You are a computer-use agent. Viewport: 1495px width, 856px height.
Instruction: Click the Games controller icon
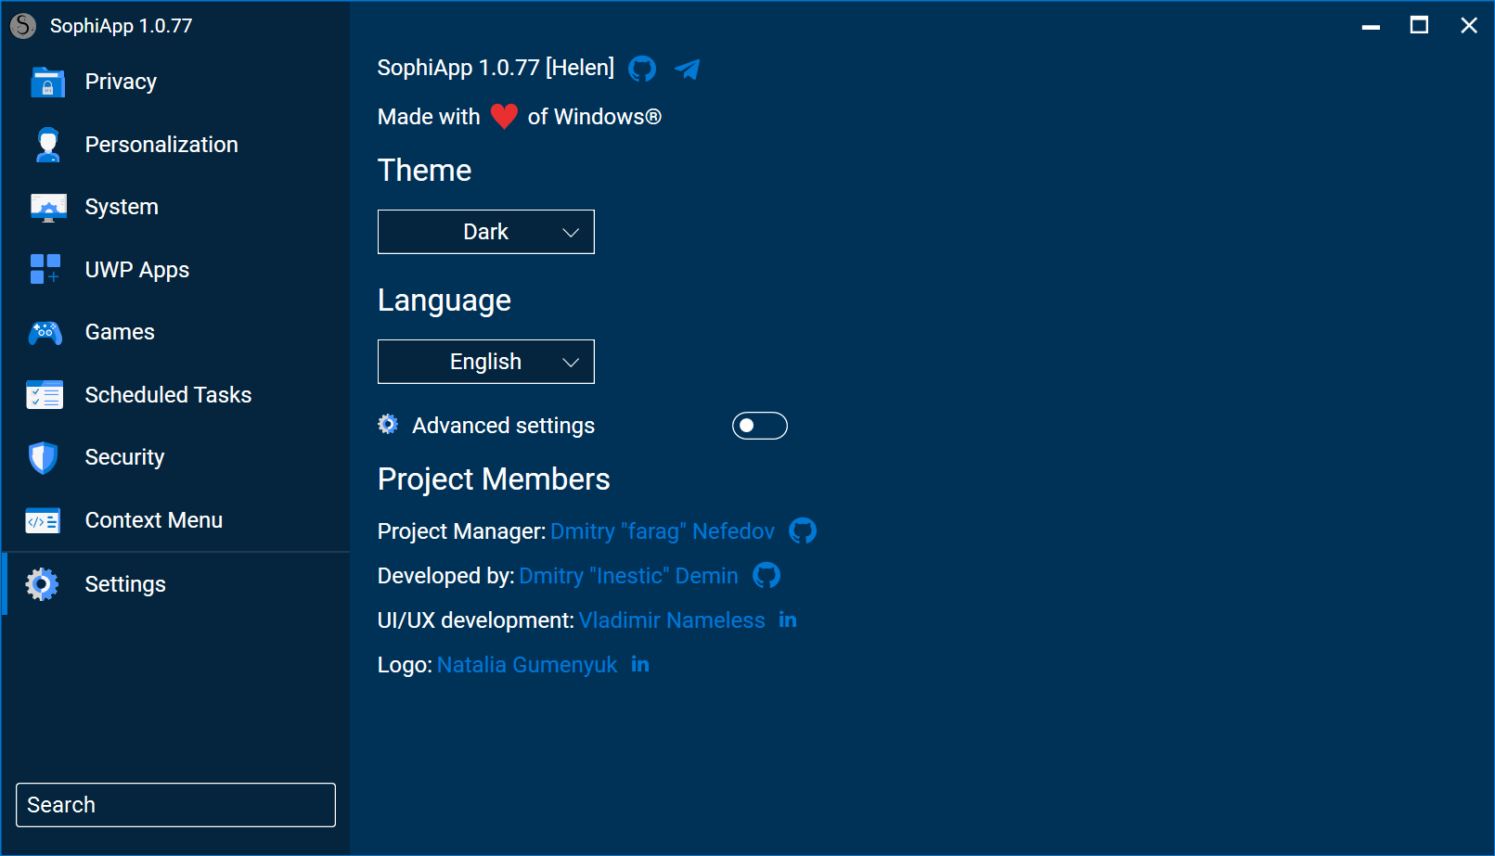tap(45, 332)
